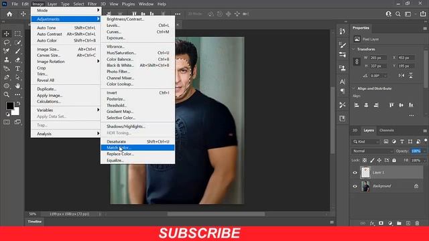Select the Pen tool
The height and width of the screenshot is (241, 429).
7,78
